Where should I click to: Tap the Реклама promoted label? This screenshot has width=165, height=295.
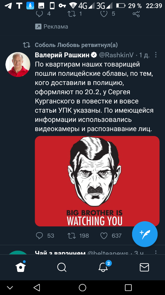click(56, 27)
